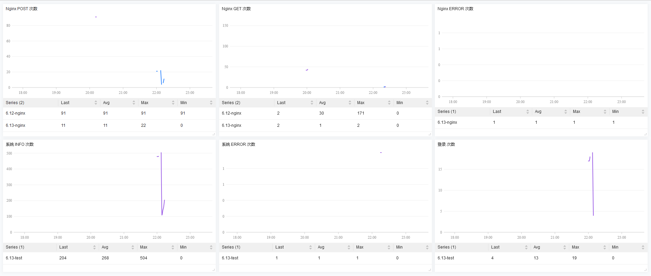Click Max value 22 in Nginx POST table
The width and height of the screenshot is (651, 276).
(143, 125)
